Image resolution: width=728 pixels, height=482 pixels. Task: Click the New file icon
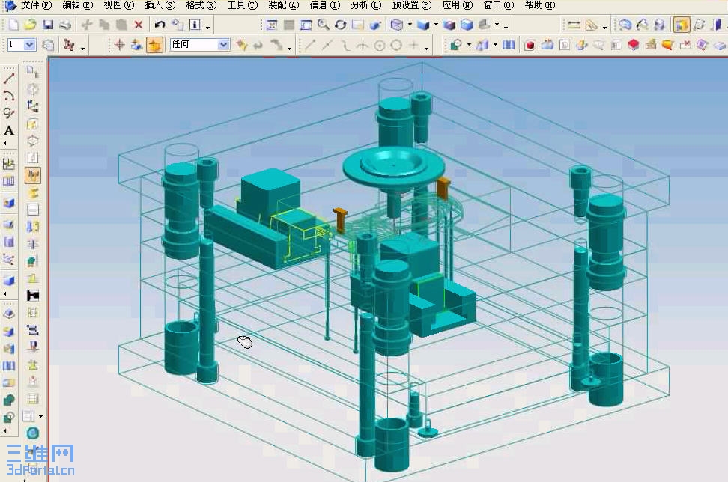pos(13,25)
